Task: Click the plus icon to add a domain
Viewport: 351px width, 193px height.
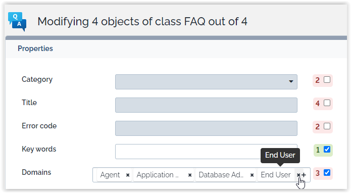Action: pyautogui.click(x=304, y=175)
